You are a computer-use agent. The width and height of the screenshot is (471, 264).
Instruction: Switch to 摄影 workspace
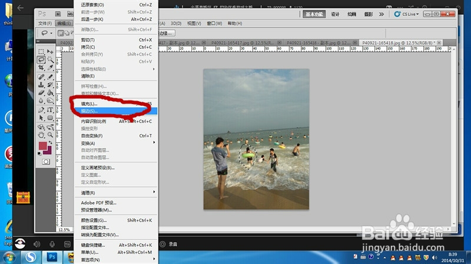(369, 14)
